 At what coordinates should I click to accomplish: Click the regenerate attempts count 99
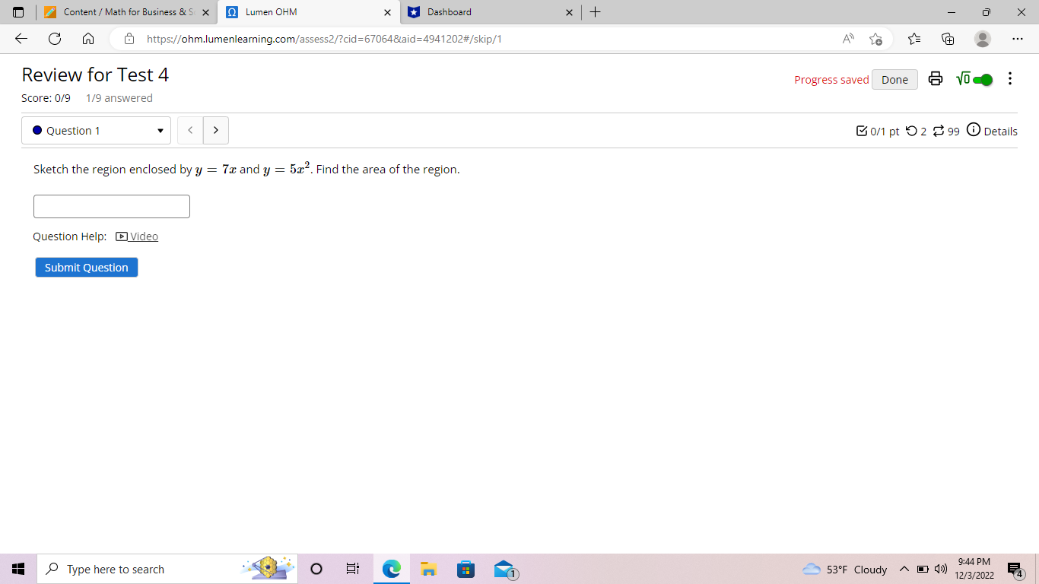(x=945, y=131)
